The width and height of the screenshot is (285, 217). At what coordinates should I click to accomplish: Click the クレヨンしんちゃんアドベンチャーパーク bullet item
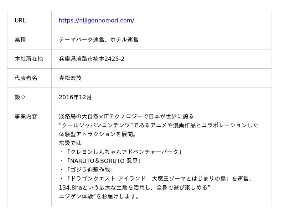point(121,152)
